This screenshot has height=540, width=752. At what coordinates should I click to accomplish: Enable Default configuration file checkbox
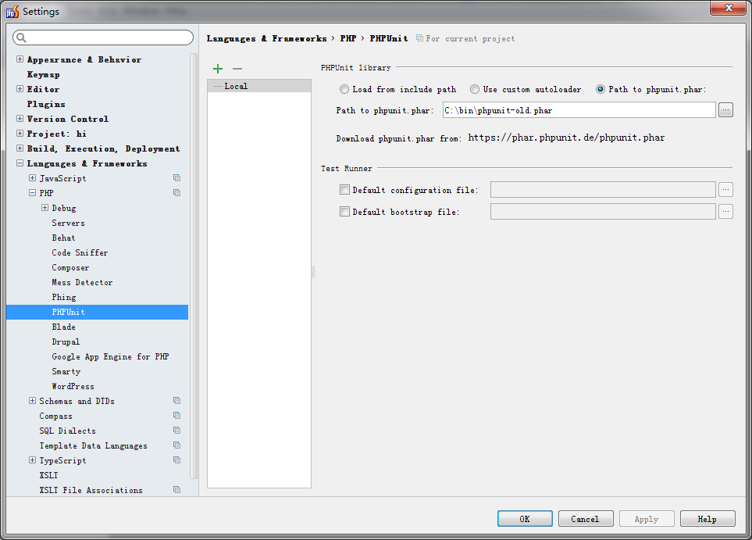pyautogui.click(x=344, y=190)
